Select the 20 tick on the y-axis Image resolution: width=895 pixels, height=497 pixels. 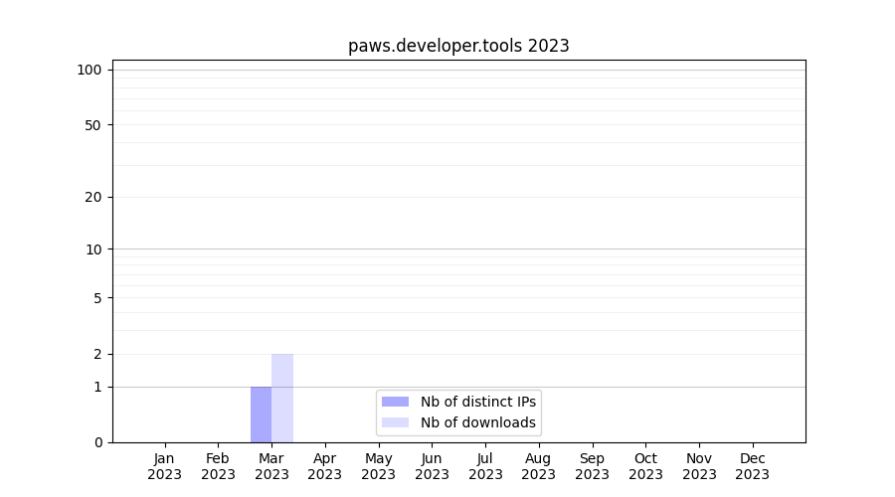click(x=92, y=197)
